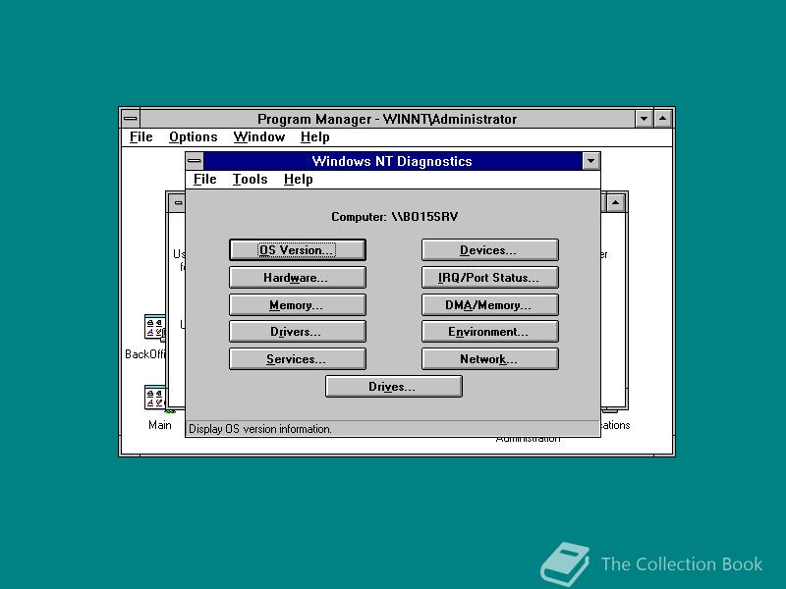Screen dimensions: 786x589
Task: Open the Services... button
Action: click(298, 359)
